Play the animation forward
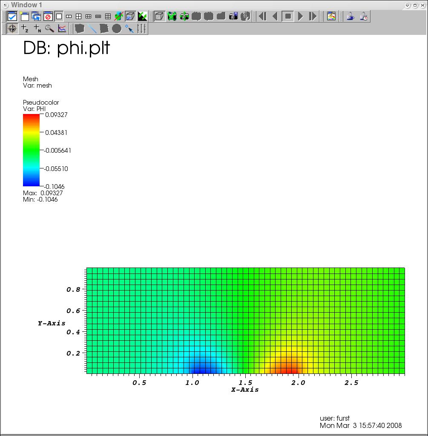This screenshot has height=436, width=428. coord(300,17)
